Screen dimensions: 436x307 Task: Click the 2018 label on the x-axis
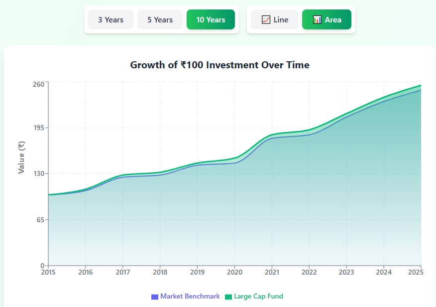pos(160,272)
